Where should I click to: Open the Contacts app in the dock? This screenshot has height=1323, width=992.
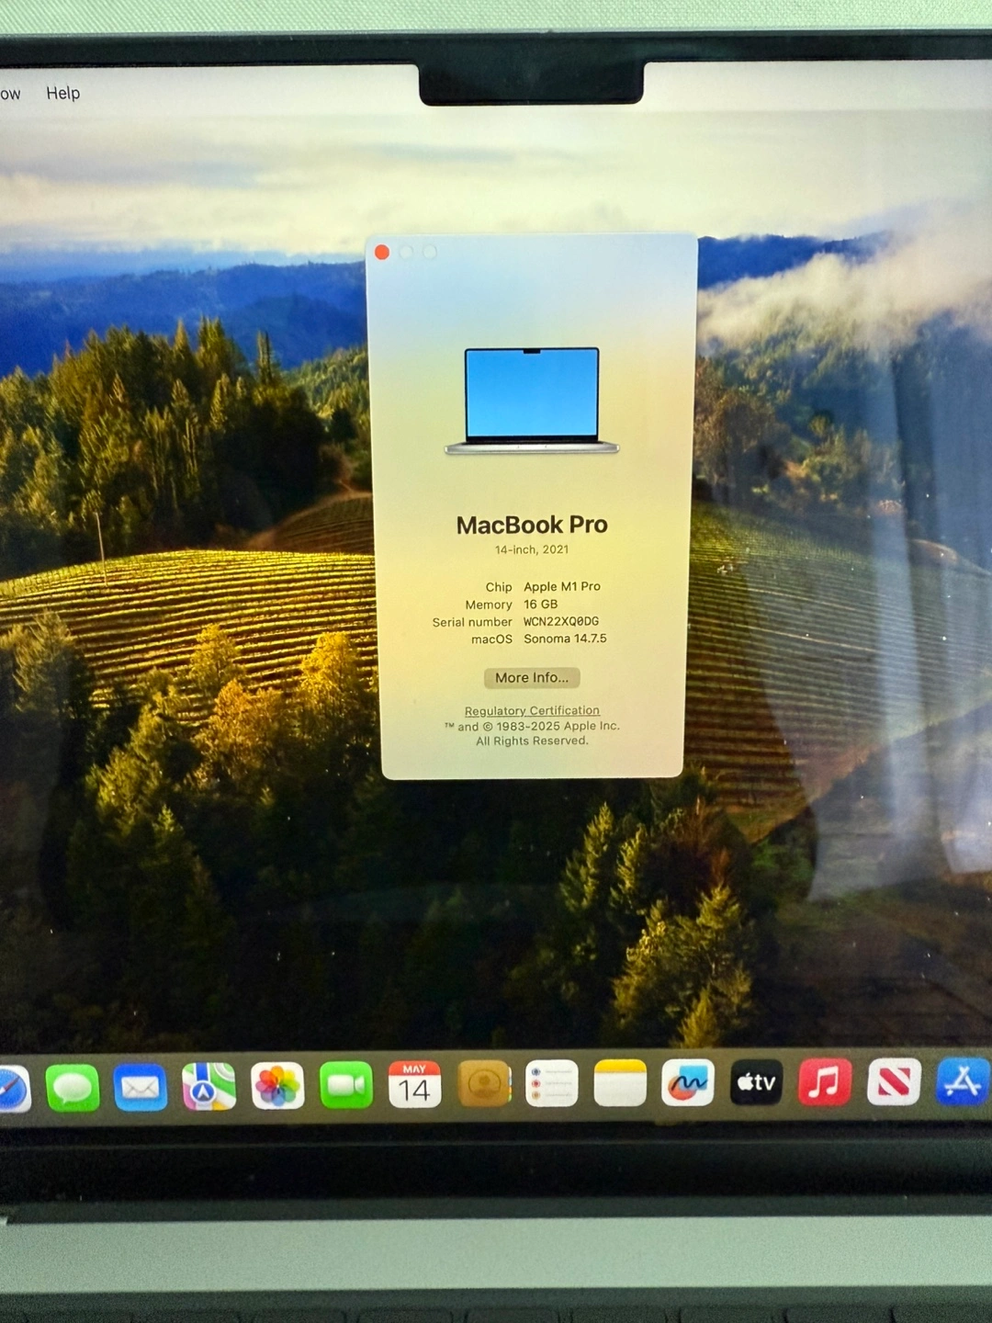(x=483, y=1084)
